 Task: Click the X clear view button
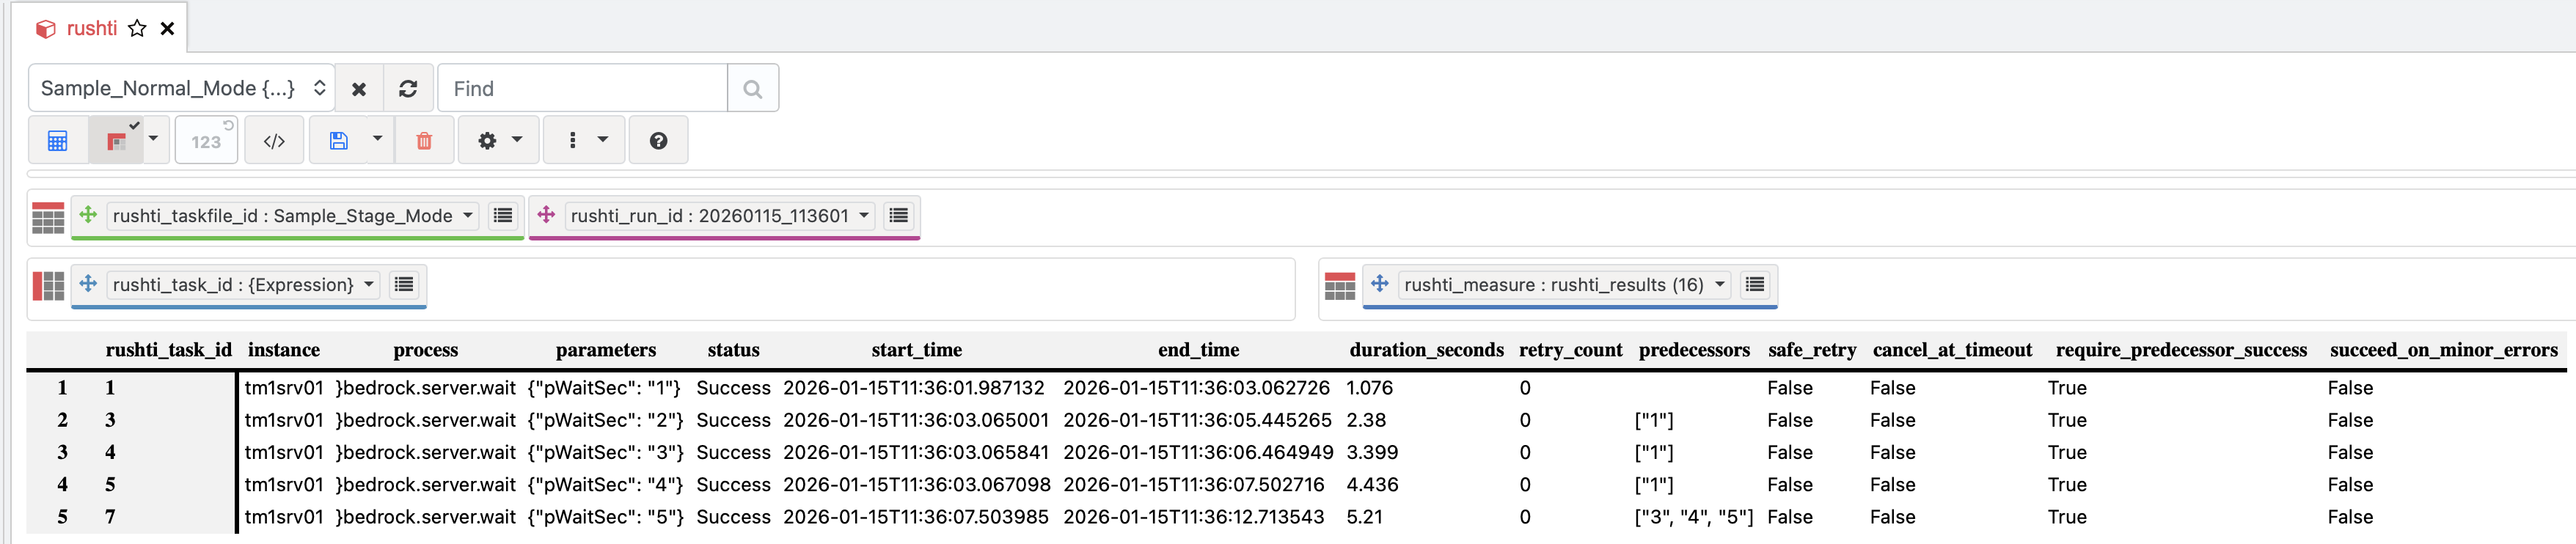click(359, 89)
